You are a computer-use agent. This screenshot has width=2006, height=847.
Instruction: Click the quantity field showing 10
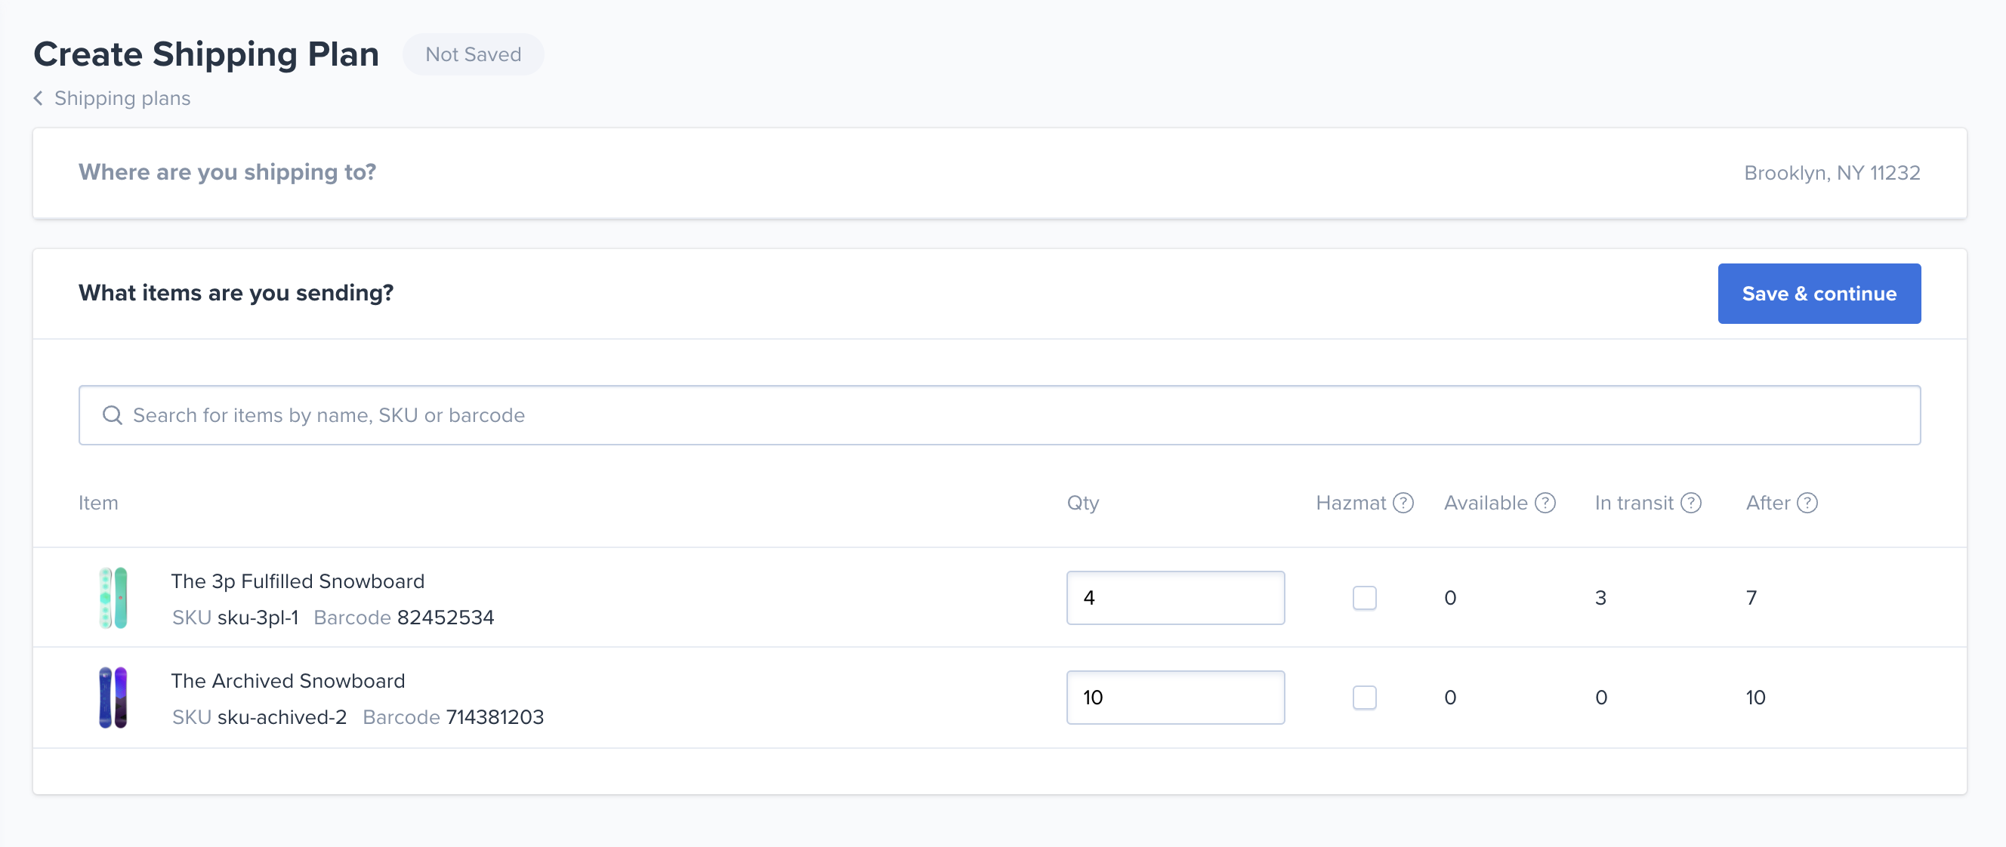(x=1175, y=698)
